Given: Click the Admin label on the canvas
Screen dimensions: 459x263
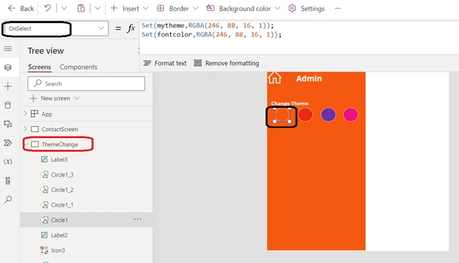Looking at the screenshot, I should [x=309, y=79].
